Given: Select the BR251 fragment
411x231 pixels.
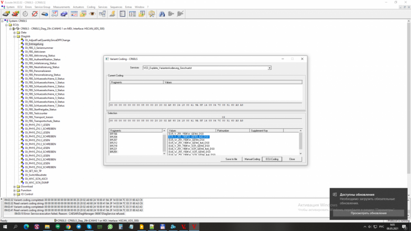Looking at the screenshot, I should tap(113, 152).
